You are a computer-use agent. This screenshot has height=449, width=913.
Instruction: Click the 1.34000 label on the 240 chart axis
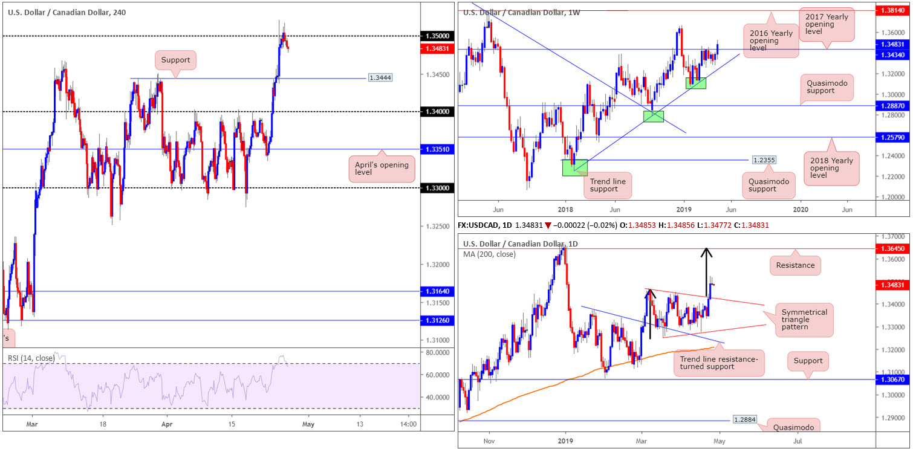point(438,112)
